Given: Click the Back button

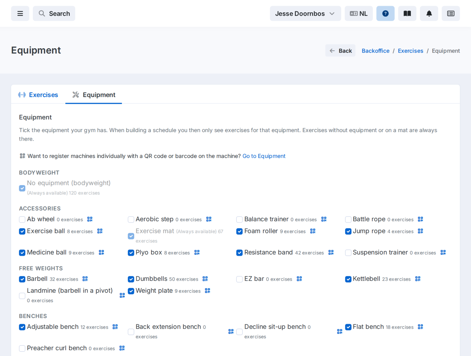Looking at the screenshot, I should point(340,51).
